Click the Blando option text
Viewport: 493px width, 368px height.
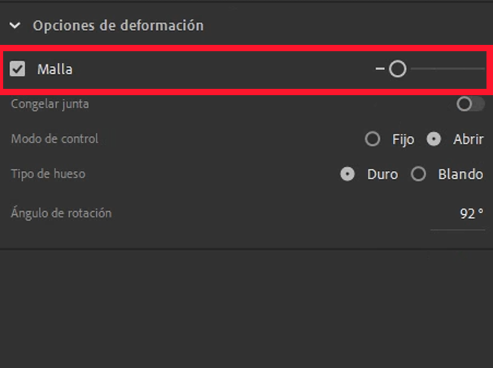click(460, 174)
